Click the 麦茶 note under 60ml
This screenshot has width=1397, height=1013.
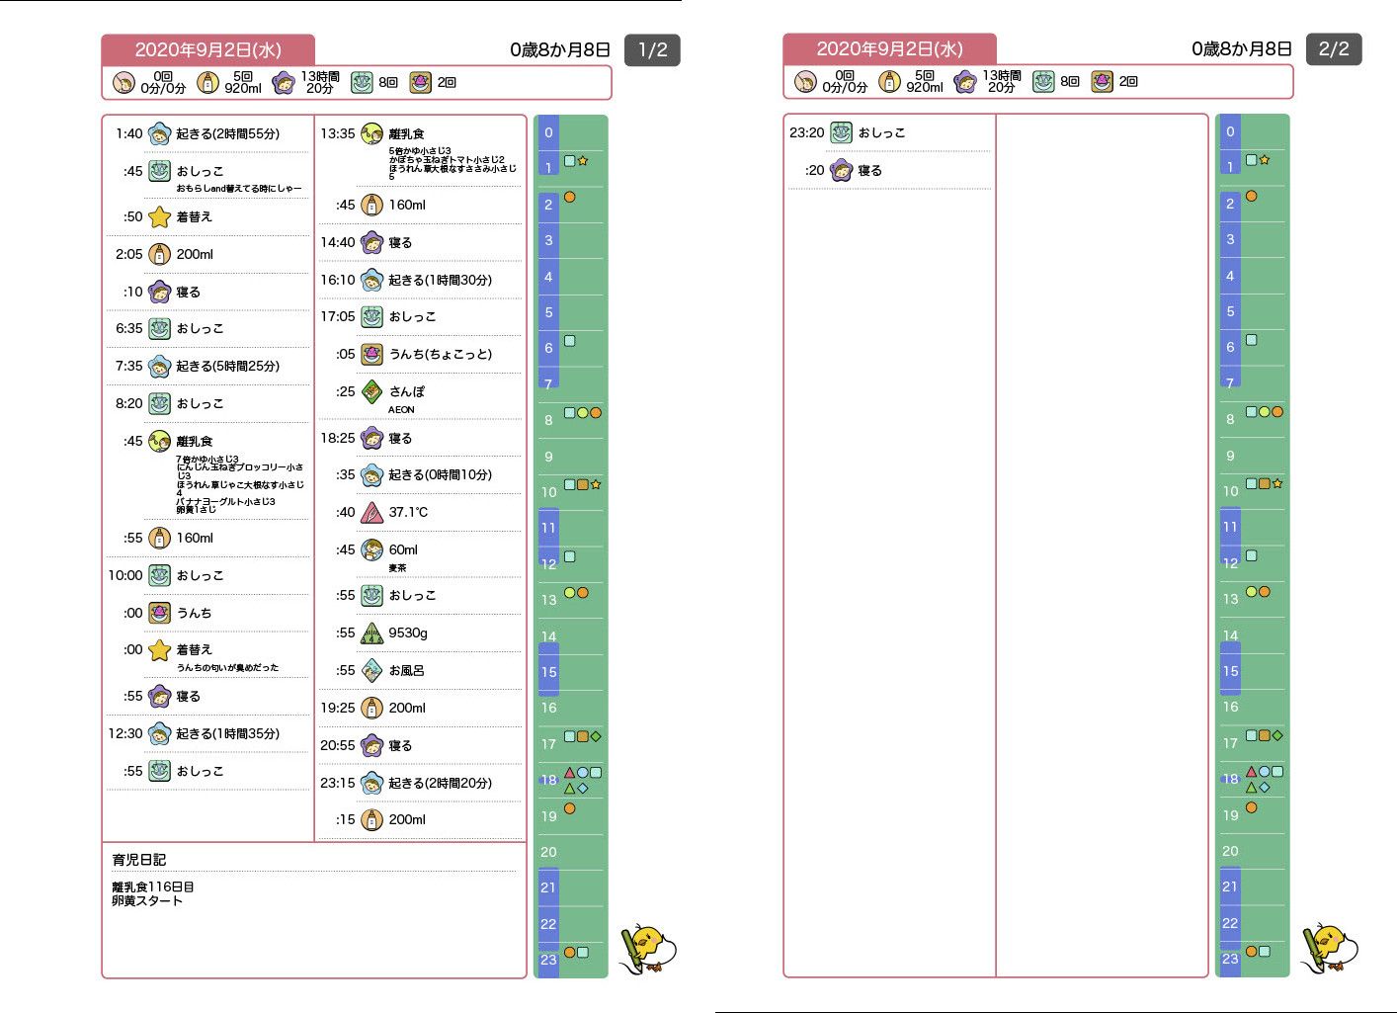click(x=397, y=568)
